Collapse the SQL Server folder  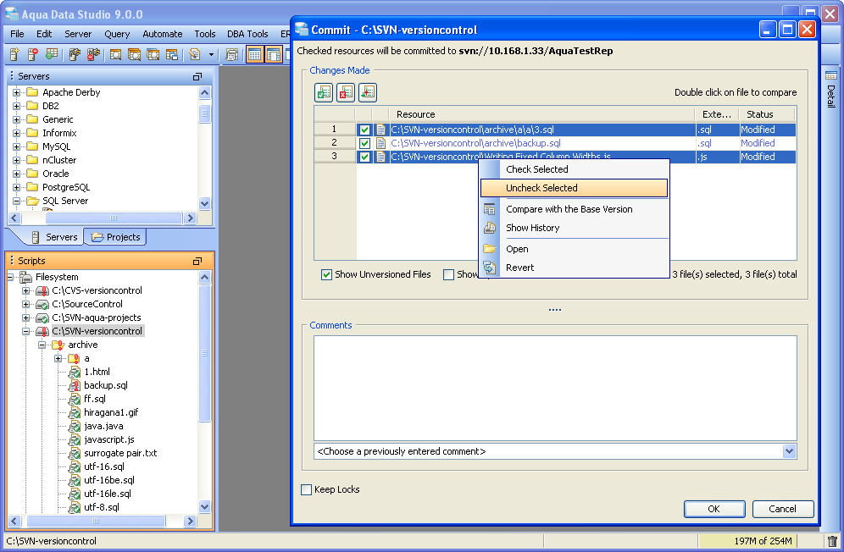pos(16,201)
